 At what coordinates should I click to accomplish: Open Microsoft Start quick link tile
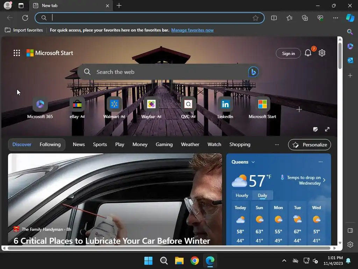pos(262,108)
